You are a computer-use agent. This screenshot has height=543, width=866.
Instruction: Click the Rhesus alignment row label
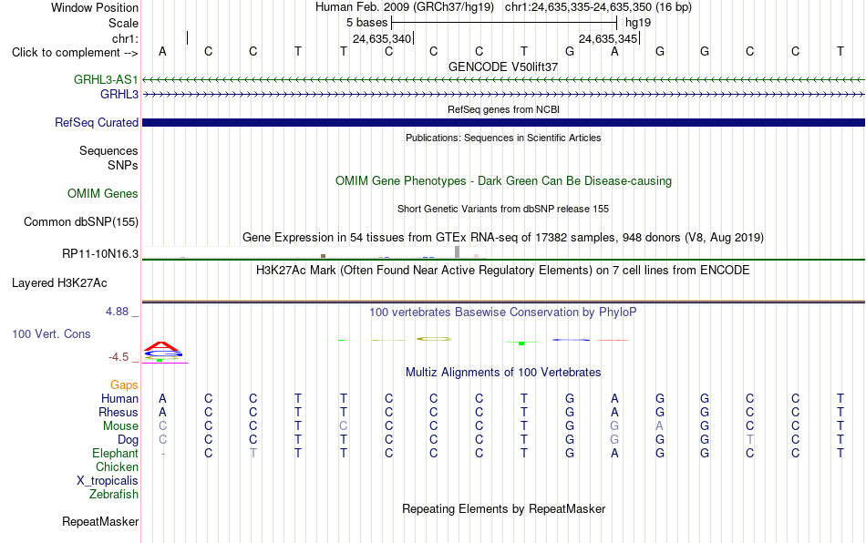[x=119, y=412]
